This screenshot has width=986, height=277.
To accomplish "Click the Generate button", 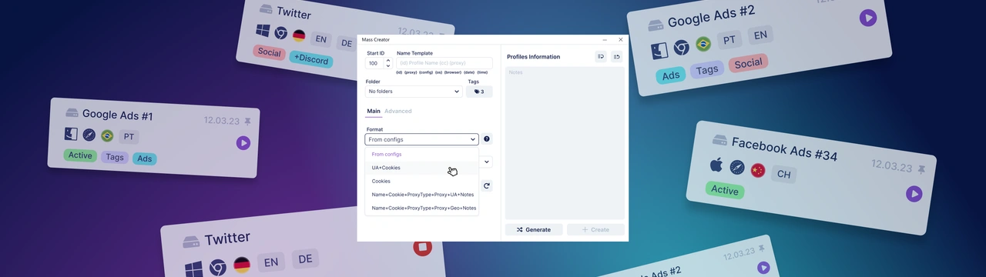I will pos(534,229).
